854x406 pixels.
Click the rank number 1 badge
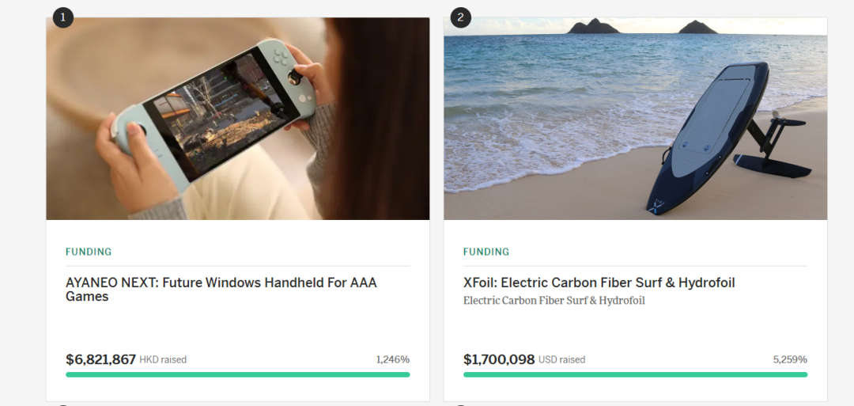[63, 17]
